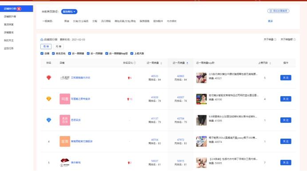Viewport: 307px width, 171px height.
Task: Click the help icon next to 排名变化 header
Action: (134, 63)
